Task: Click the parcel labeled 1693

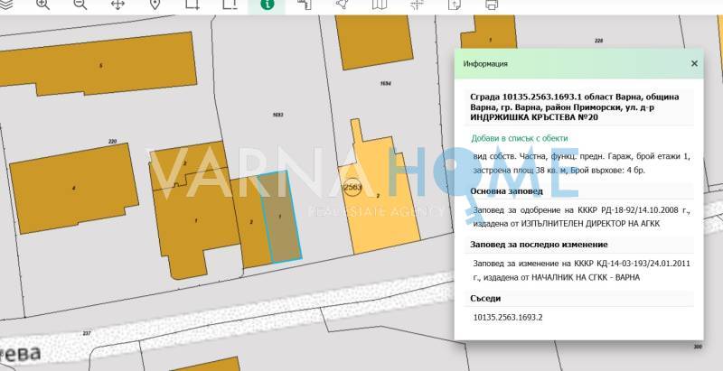Action: 277,115
